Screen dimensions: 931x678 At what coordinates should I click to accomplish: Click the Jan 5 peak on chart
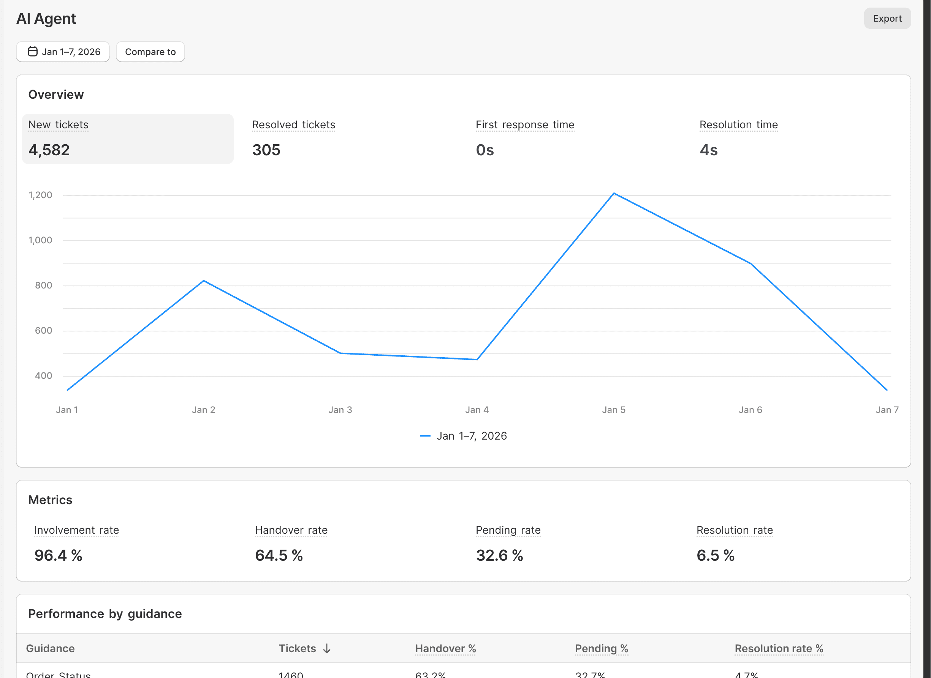click(613, 193)
